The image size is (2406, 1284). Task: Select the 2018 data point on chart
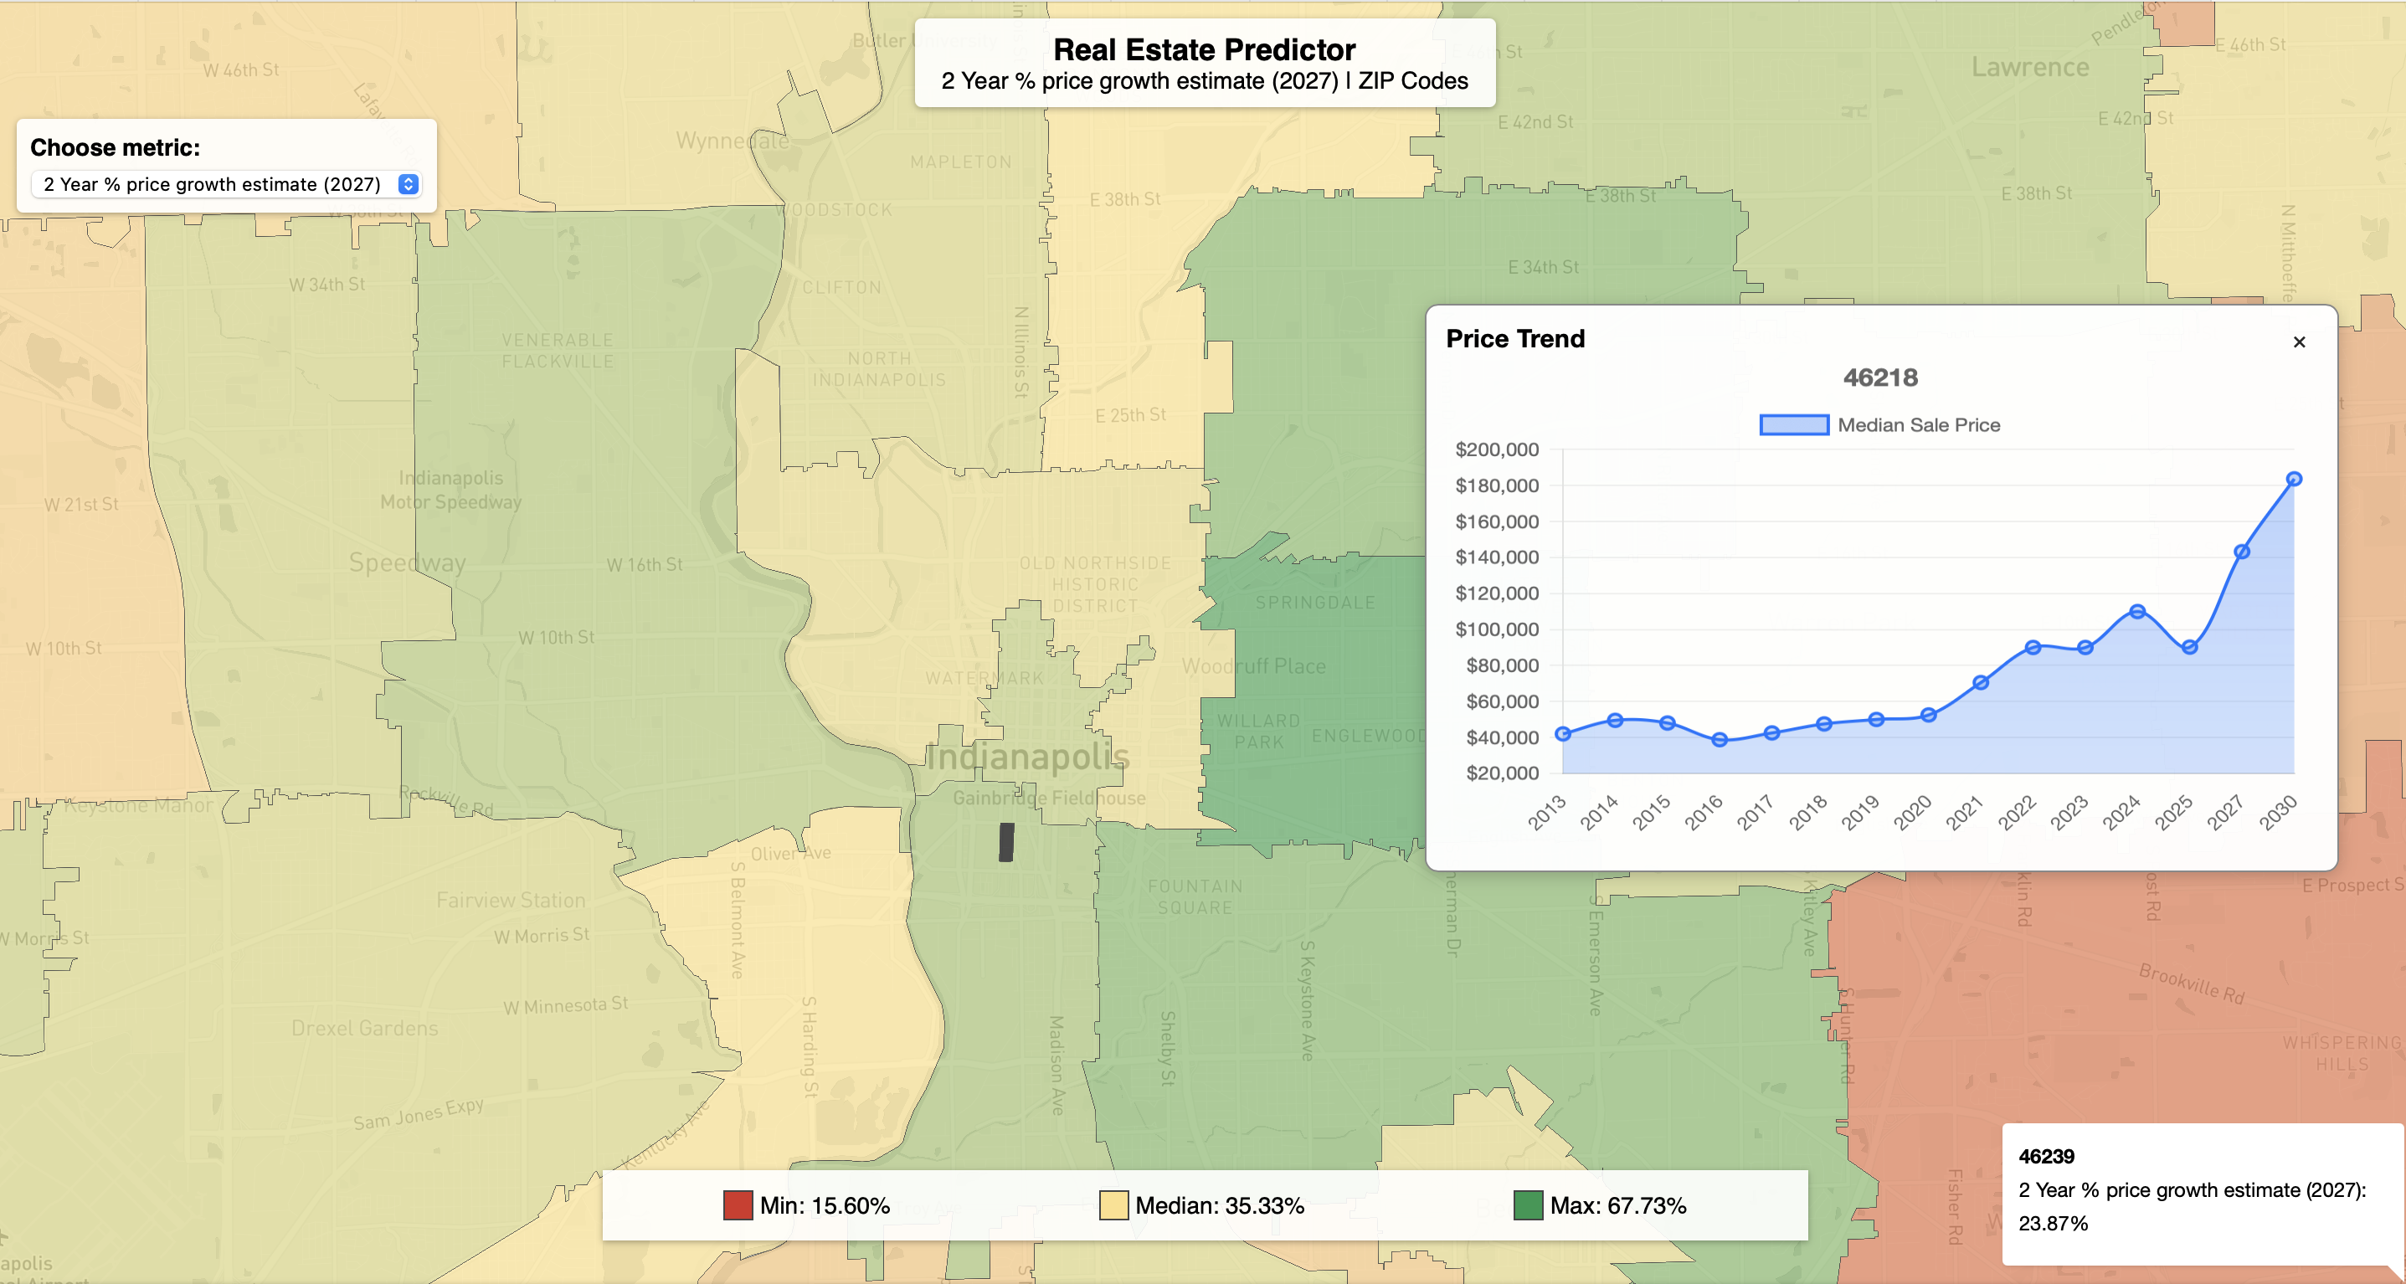[1823, 724]
